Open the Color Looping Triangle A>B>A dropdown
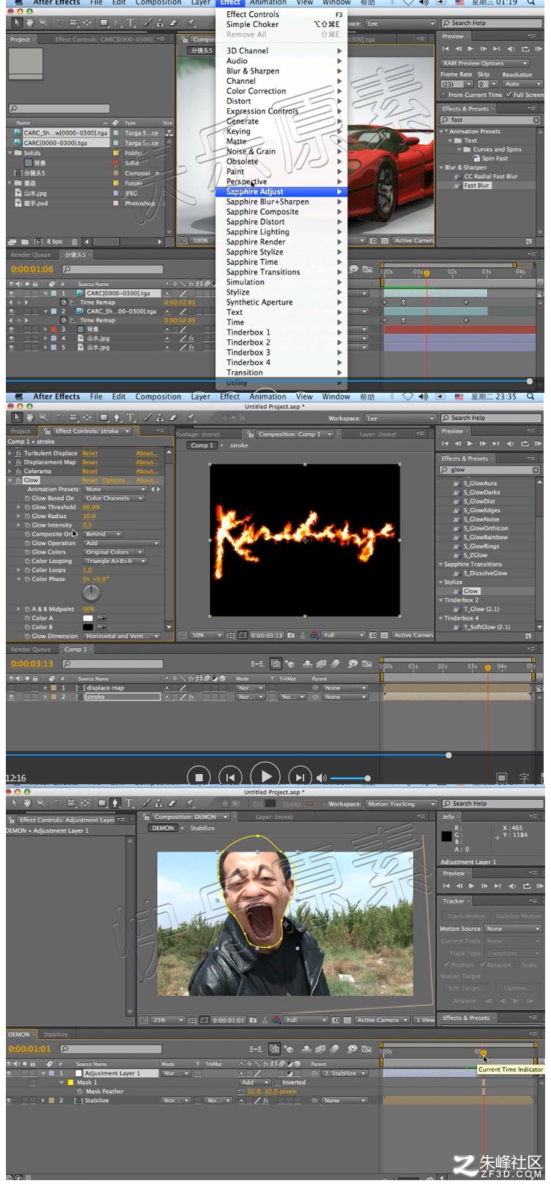 point(115,561)
